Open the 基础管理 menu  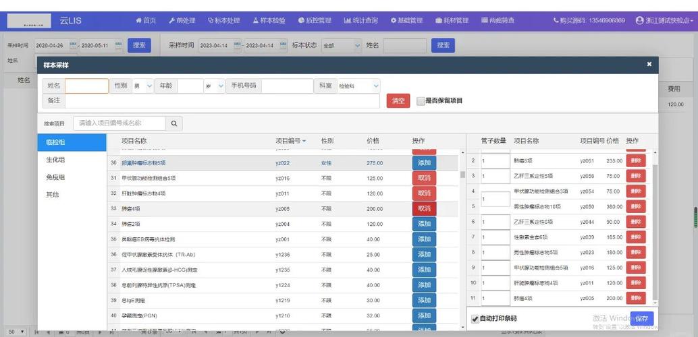click(x=407, y=20)
